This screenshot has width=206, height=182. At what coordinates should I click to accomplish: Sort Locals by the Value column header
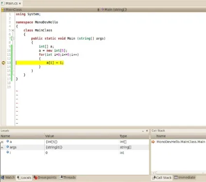pyautogui.click(x=82, y=136)
